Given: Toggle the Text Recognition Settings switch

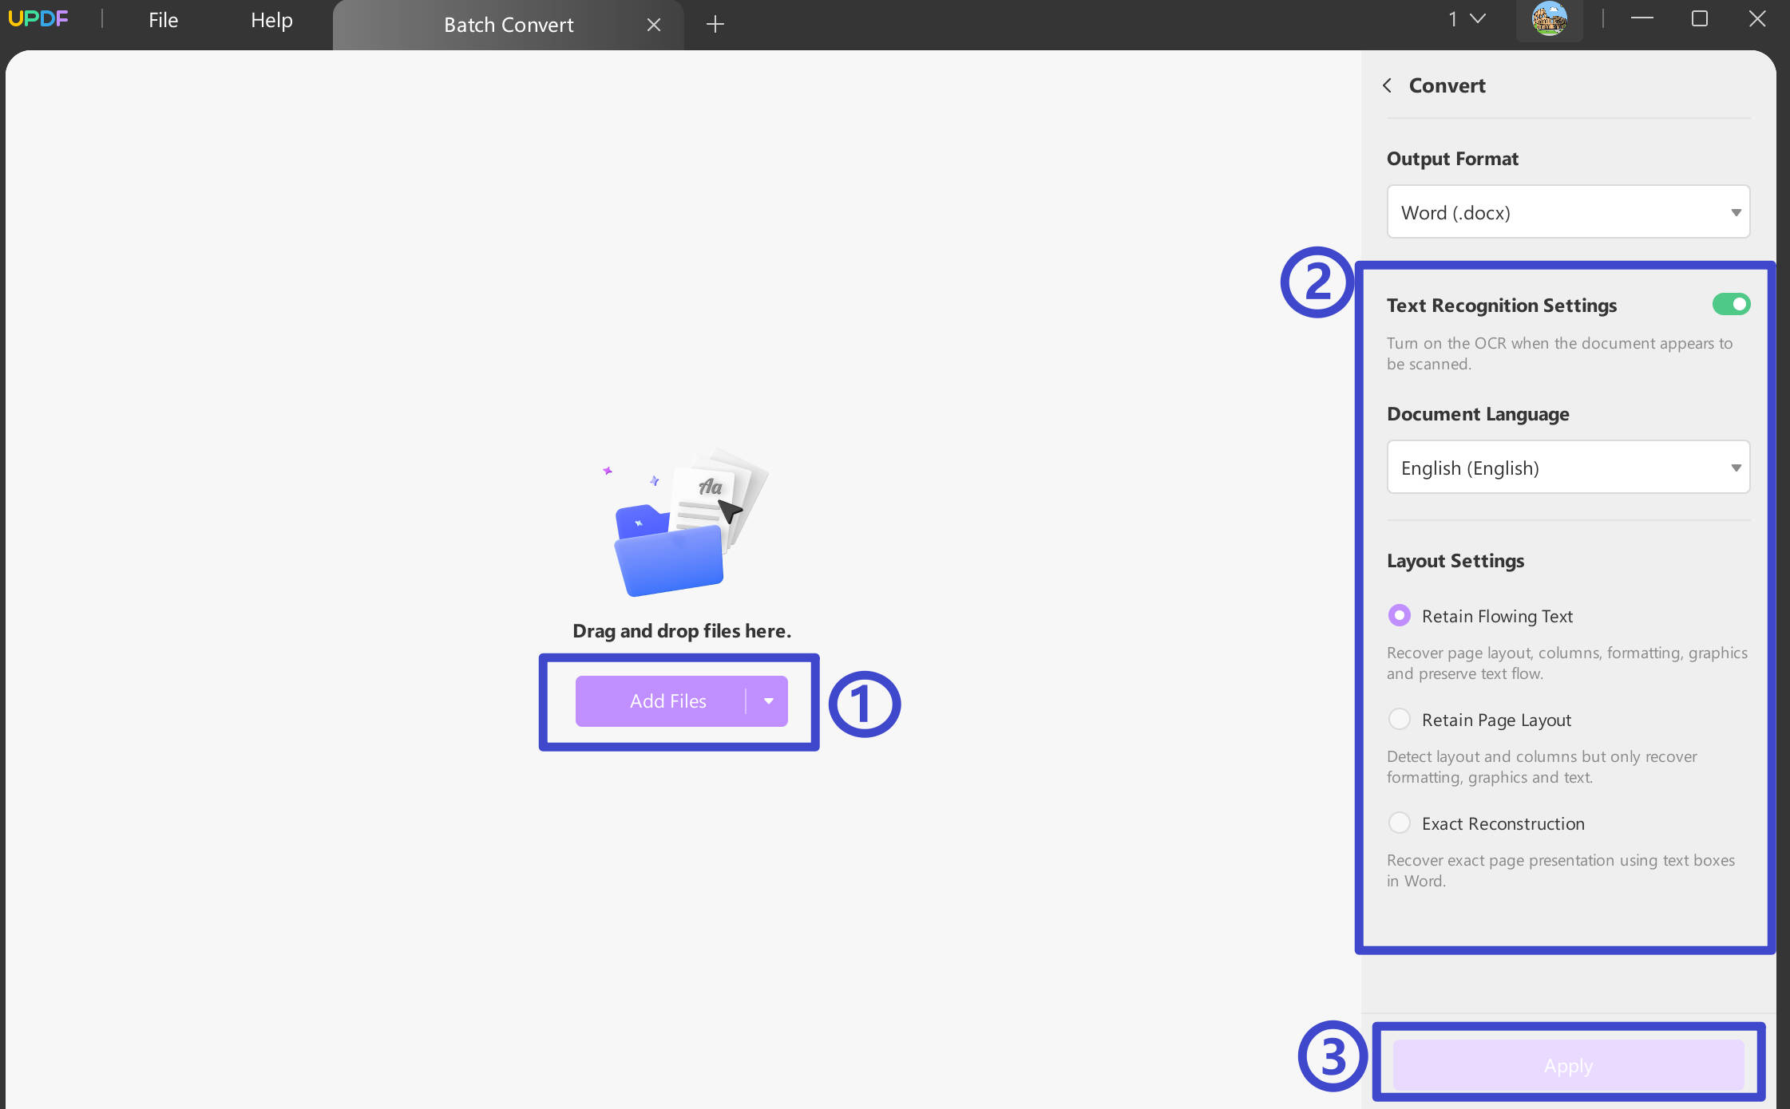Looking at the screenshot, I should click(x=1731, y=304).
